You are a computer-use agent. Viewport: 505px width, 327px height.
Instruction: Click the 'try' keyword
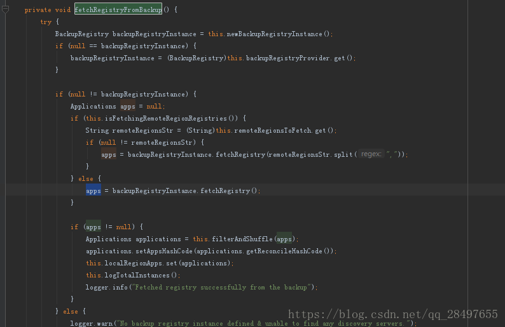click(46, 22)
